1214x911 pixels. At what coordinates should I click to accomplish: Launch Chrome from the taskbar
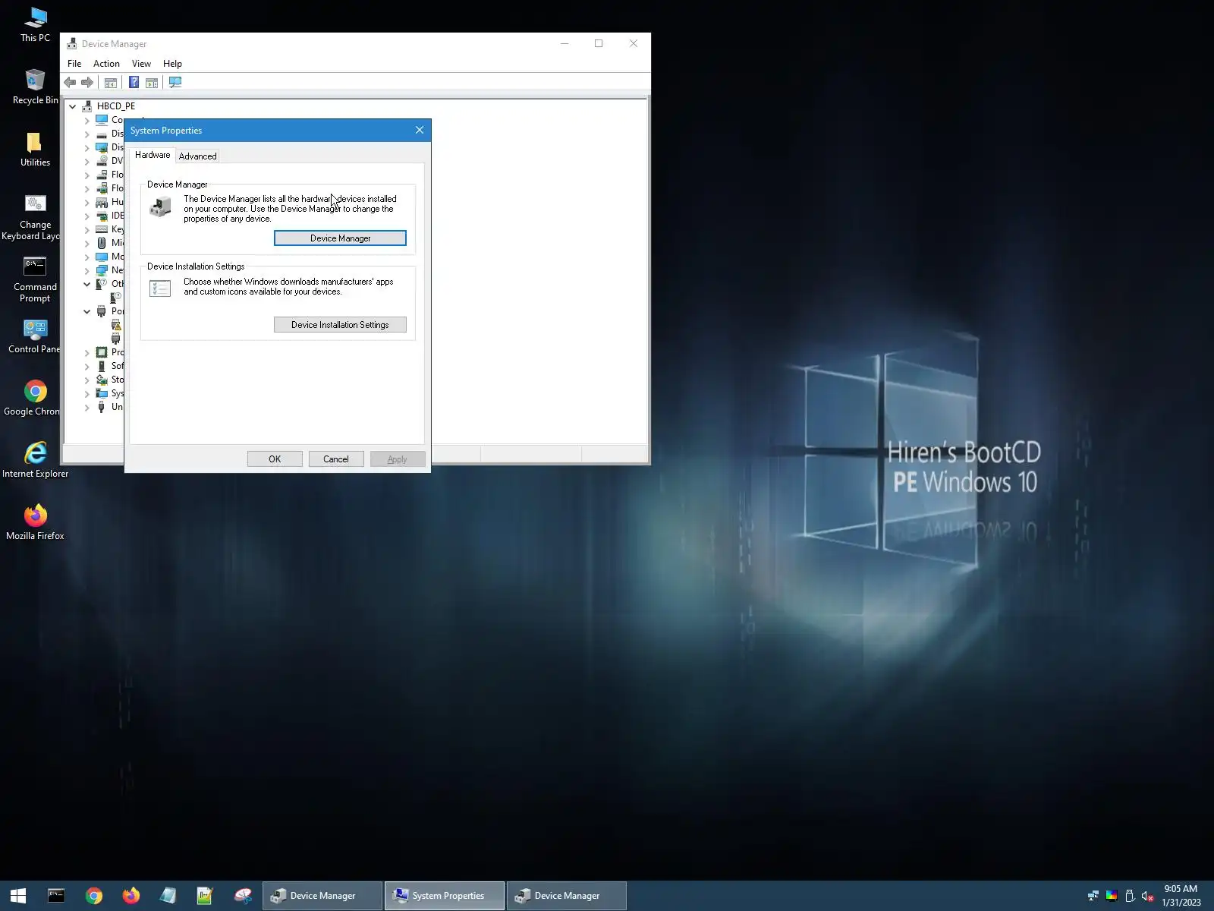click(93, 896)
